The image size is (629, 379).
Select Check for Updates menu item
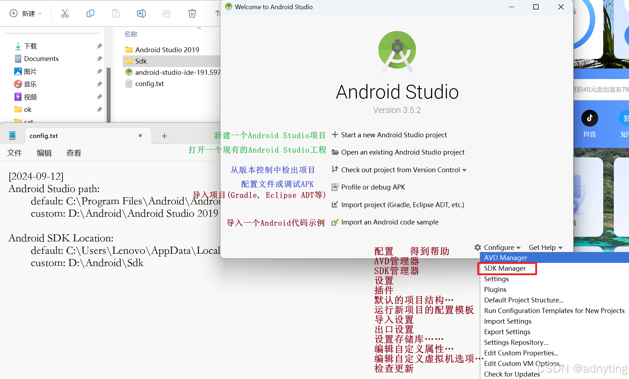[x=554, y=374]
